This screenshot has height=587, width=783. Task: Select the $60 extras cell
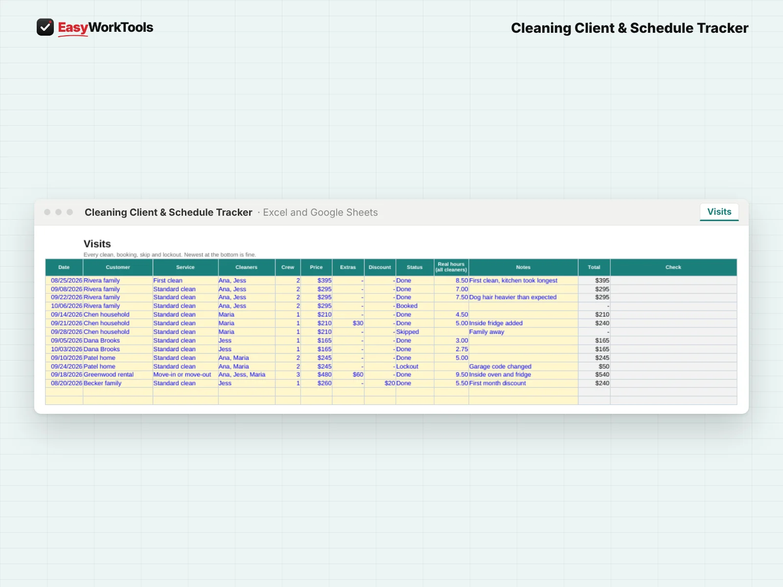point(348,375)
